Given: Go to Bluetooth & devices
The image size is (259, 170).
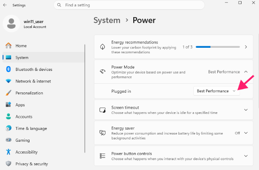Looking at the screenshot, I should click(44, 69).
